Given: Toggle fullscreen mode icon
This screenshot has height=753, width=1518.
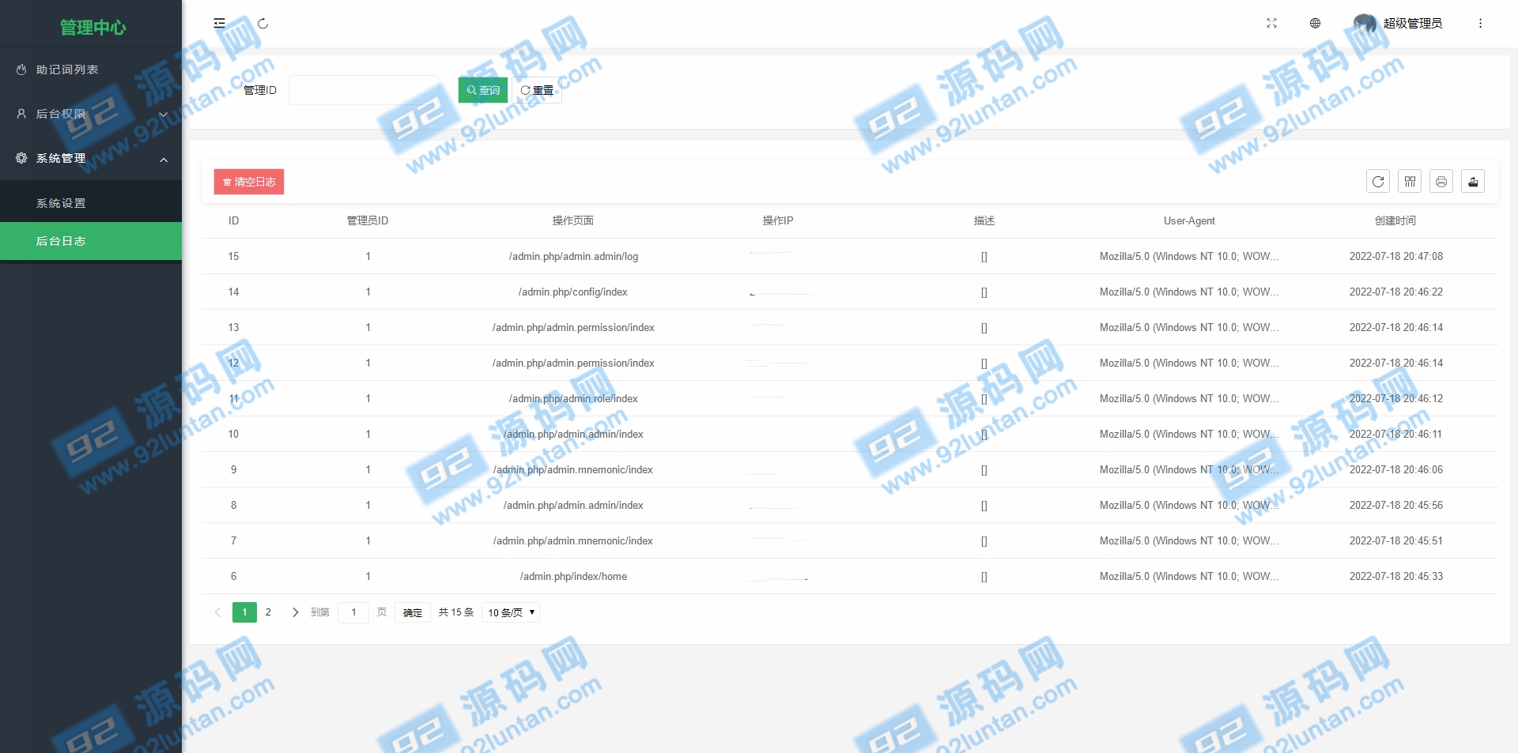Looking at the screenshot, I should point(1271,24).
